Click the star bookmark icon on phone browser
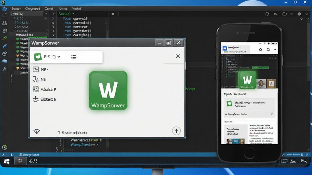 (x=261, y=50)
